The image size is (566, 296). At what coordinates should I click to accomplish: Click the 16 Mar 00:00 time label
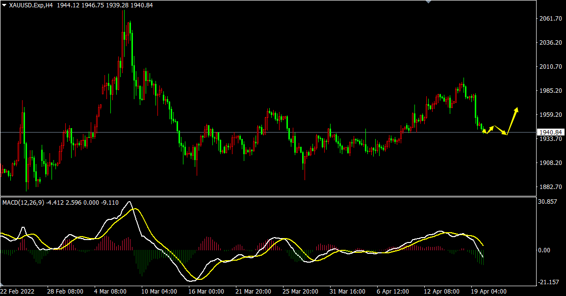[207, 291]
